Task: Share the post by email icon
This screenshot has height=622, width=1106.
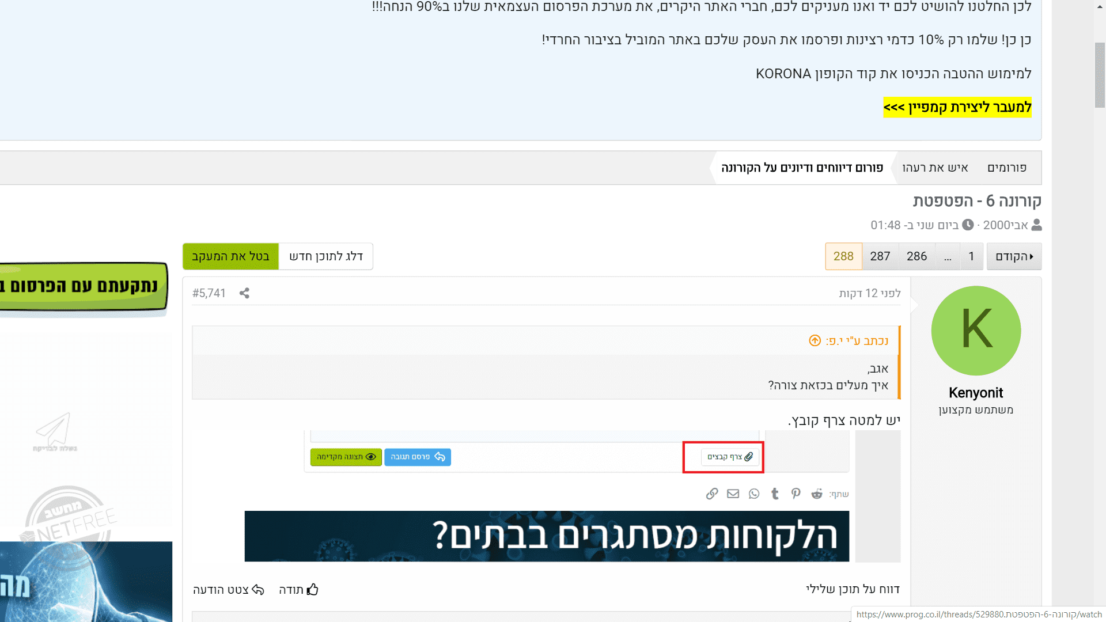Action: 733,494
